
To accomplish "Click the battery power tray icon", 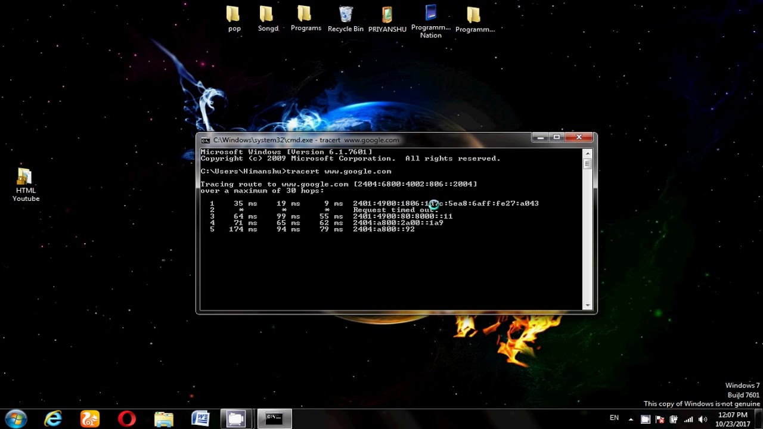I will click(x=674, y=419).
